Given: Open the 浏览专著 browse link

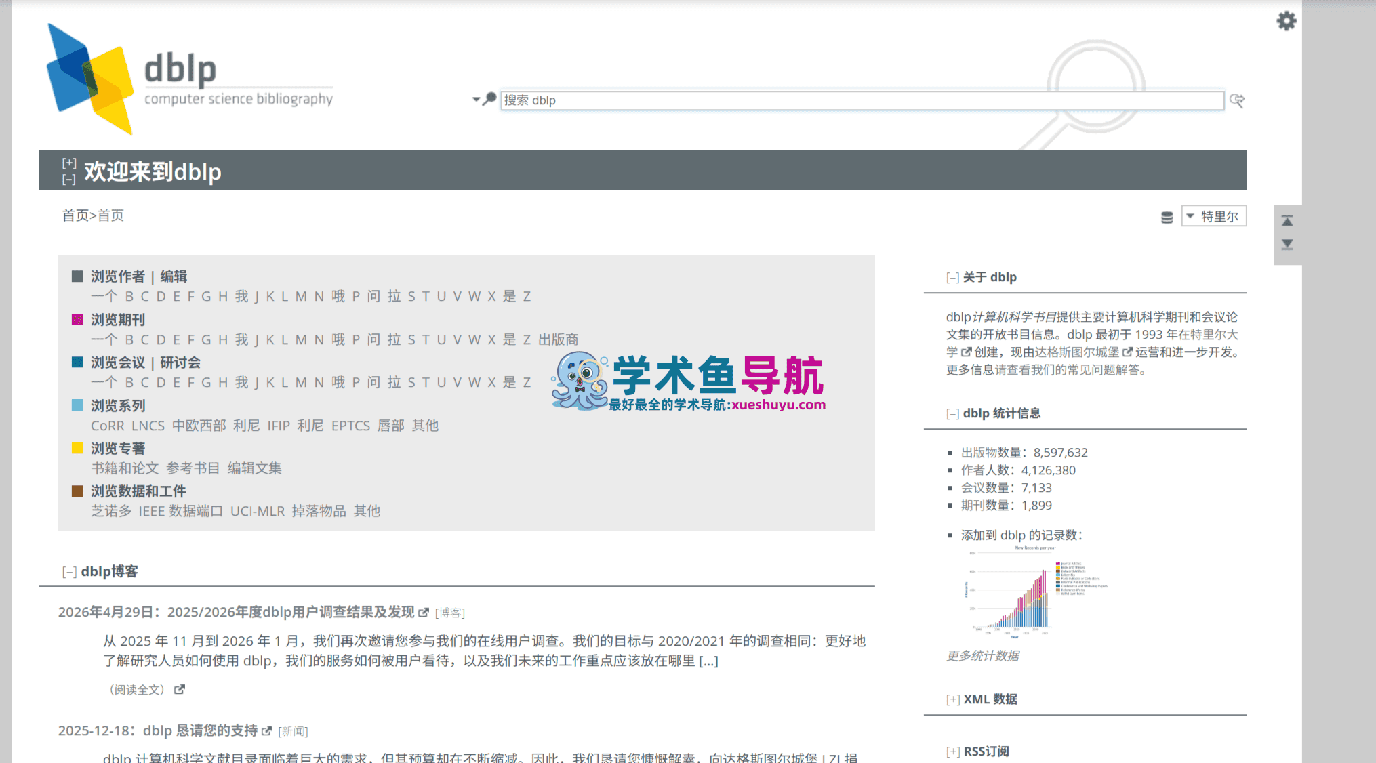Looking at the screenshot, I should (x=118, y=449).
